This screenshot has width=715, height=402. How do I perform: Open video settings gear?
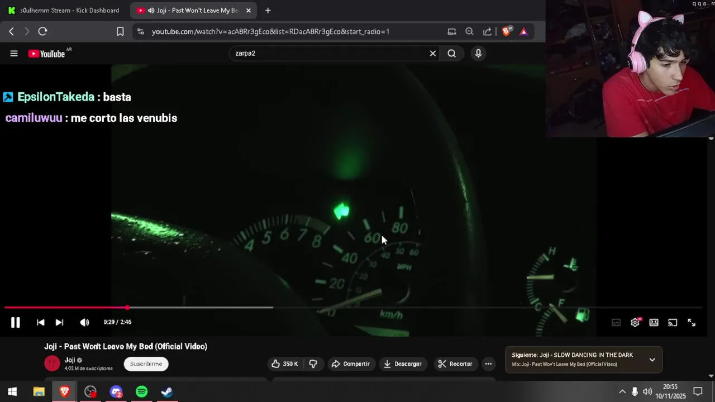635,322
